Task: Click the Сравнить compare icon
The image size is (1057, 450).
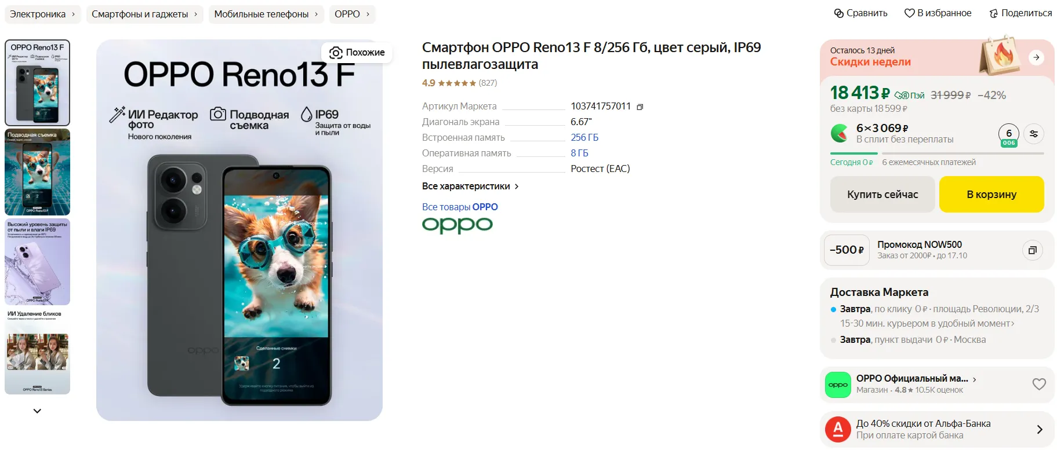Action: coord(838,13)
